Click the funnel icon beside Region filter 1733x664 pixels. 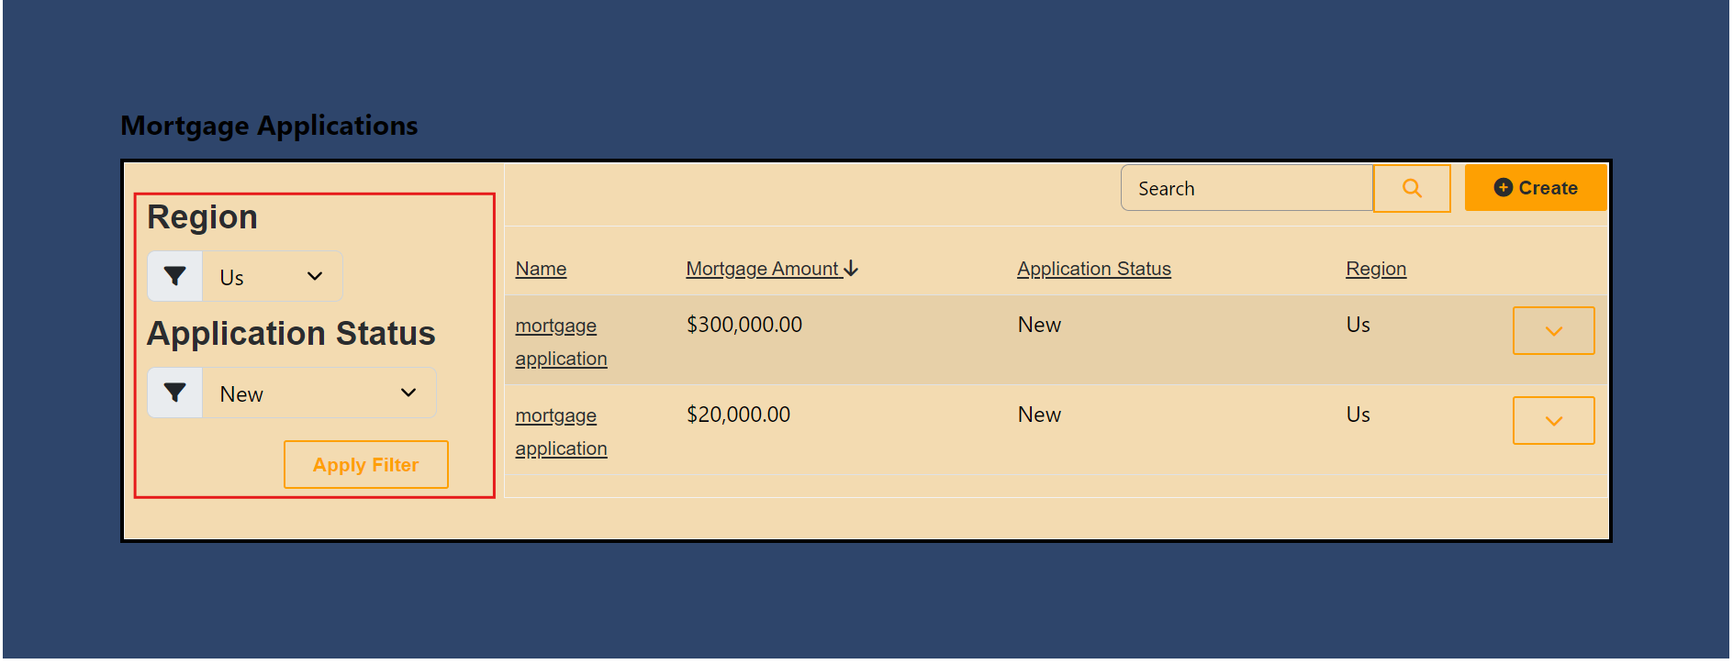click(174, 276)
